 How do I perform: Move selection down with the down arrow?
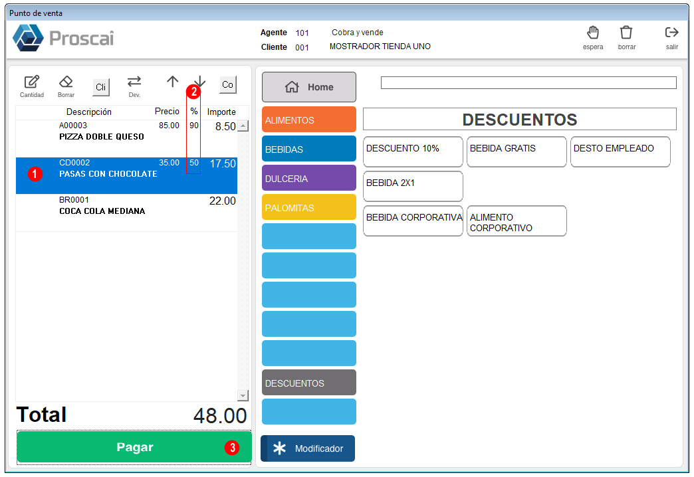[200, 81]
